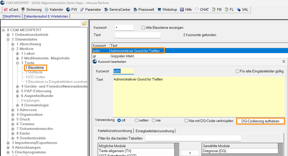Open the Webshop cart icon
The height and width of the screenshot is (156, 288).
coord(159,9)
